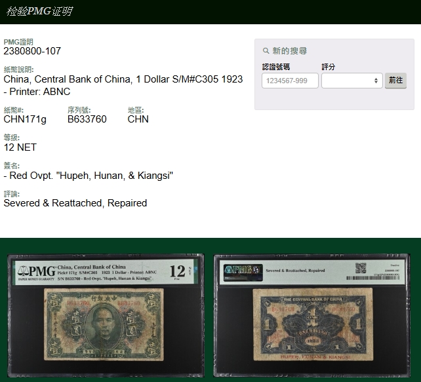Click the up-down arrows of 評分 selector
Image resolution: width=421 pixels, height=382 pixels.
376,81
